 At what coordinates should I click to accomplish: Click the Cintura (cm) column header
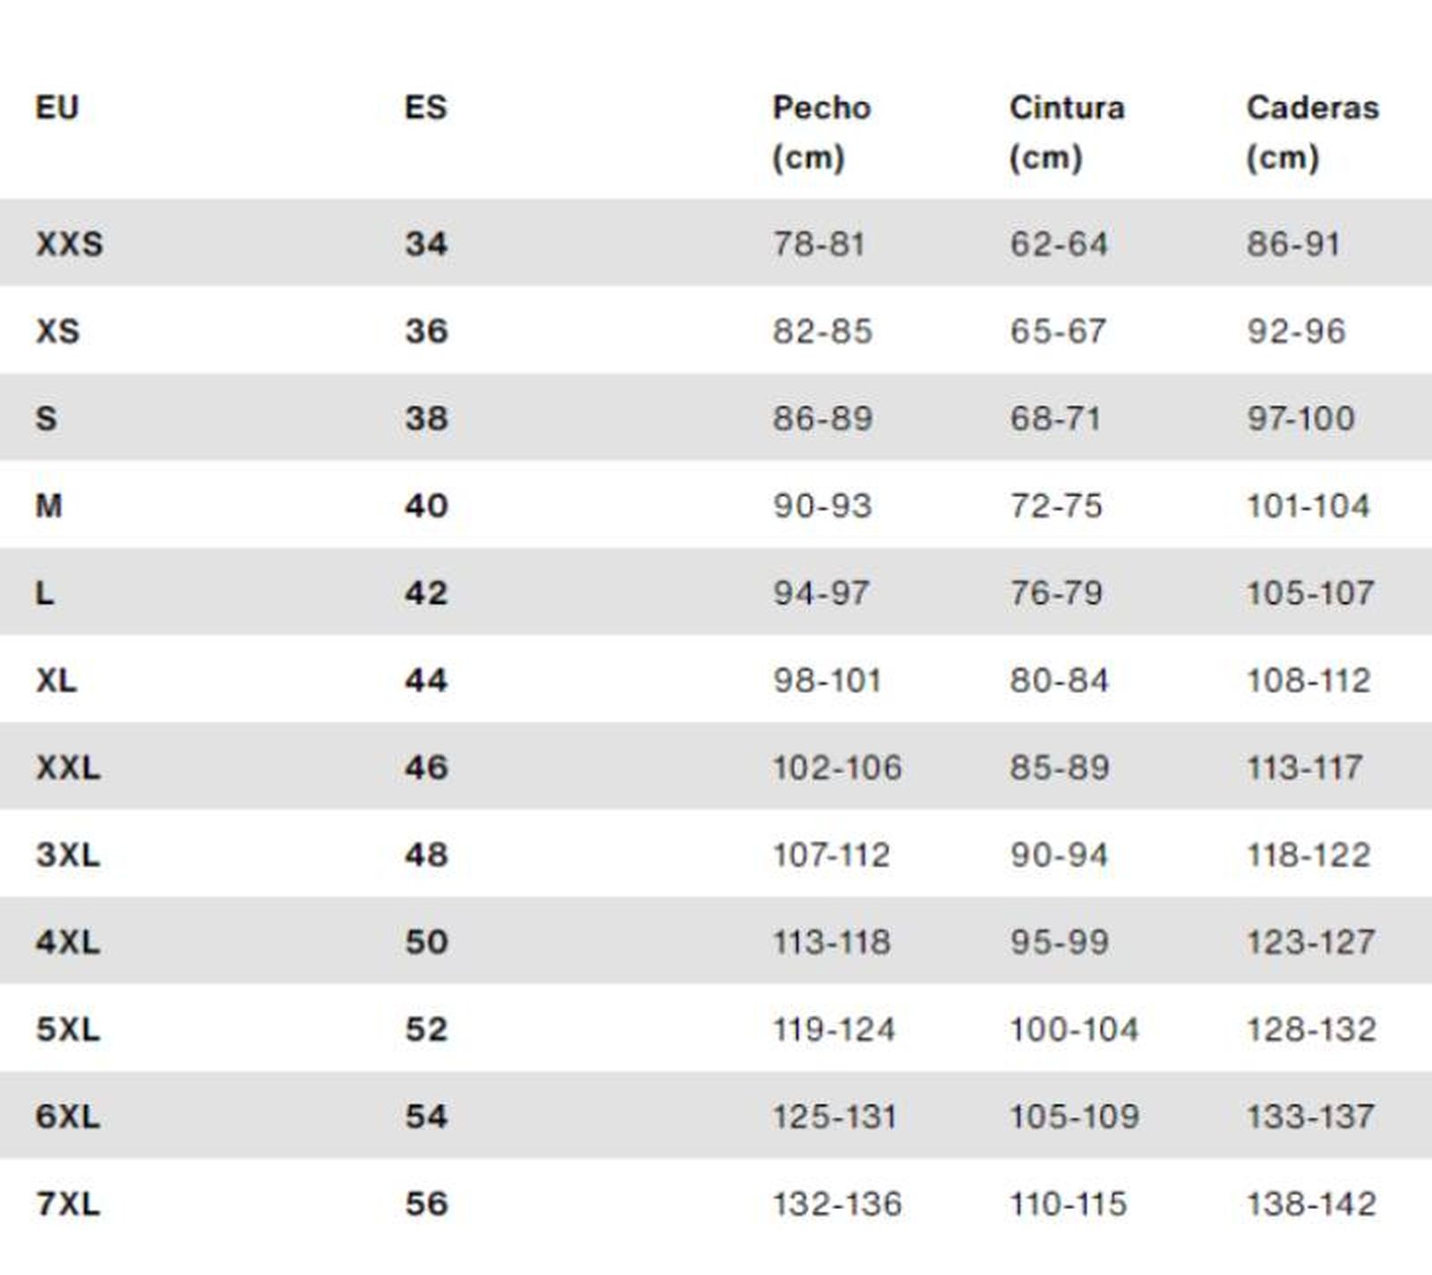coord(1066,132)
